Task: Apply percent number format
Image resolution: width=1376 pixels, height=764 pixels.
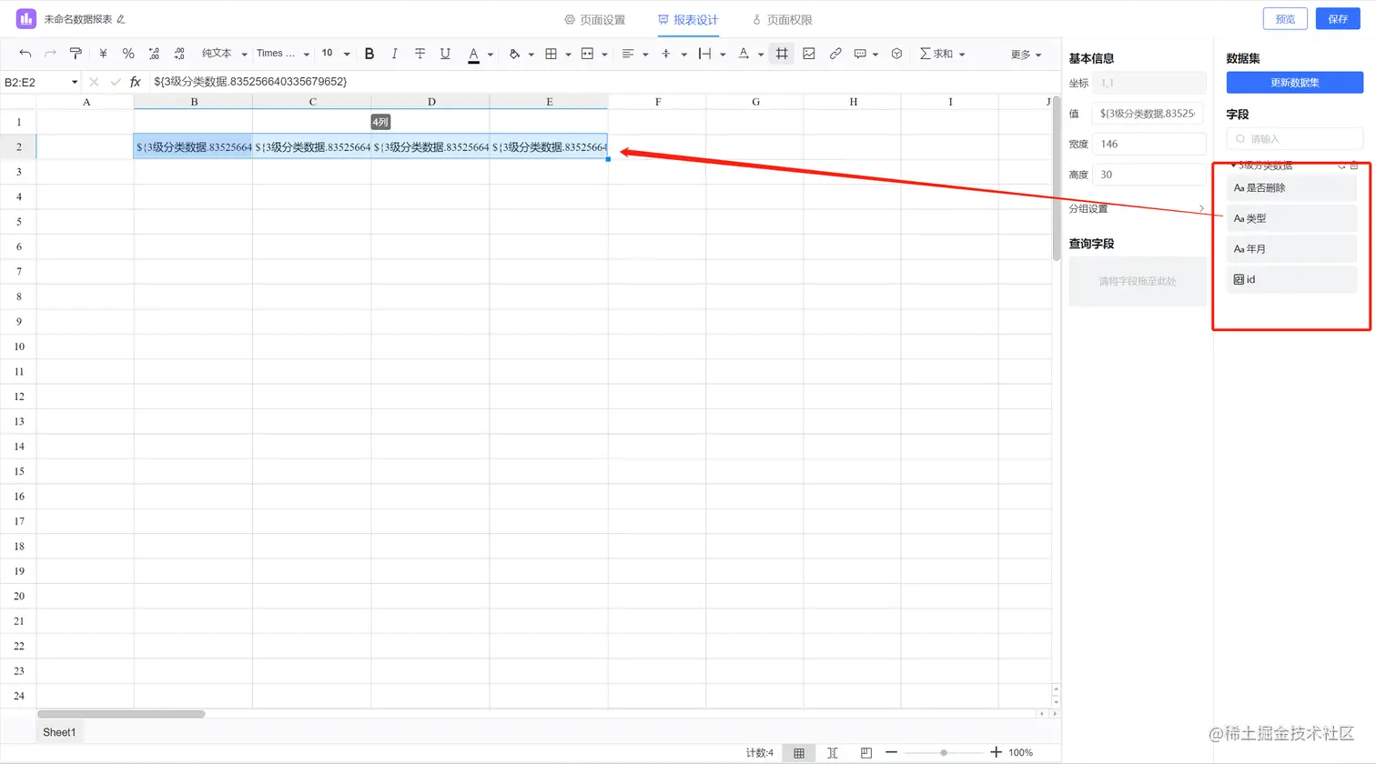Action: pyautogui.click(x=128, y=54)
